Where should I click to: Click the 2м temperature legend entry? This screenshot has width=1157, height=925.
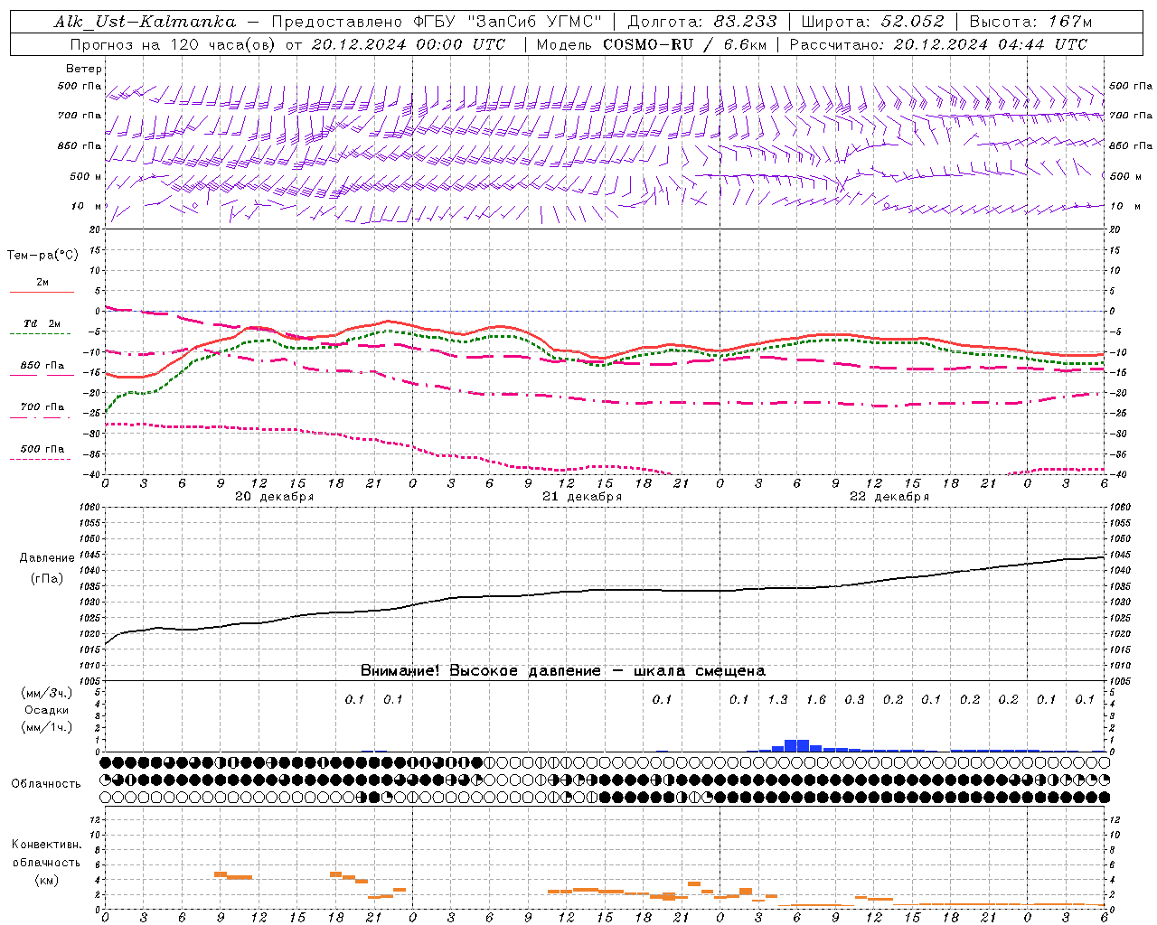[x=42, y=283]
